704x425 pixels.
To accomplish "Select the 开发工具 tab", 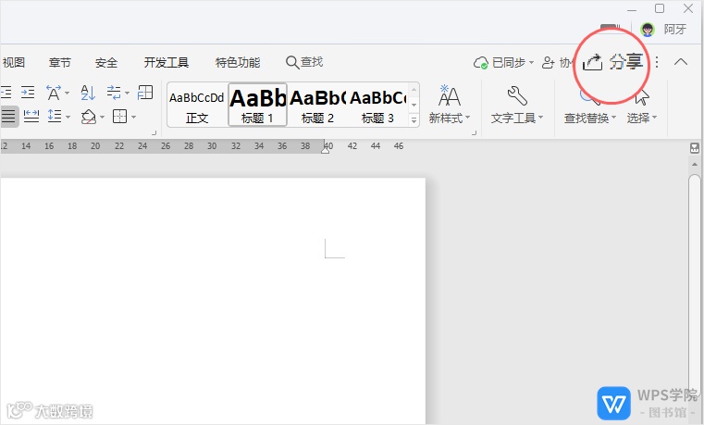I will click(167, 62).
